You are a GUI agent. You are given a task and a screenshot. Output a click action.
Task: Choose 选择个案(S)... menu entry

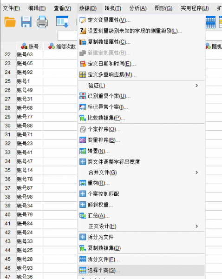point(142,270)
